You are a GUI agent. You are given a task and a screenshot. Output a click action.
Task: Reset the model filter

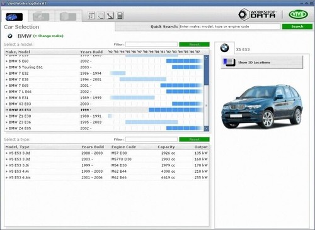[x=194, y=45]
